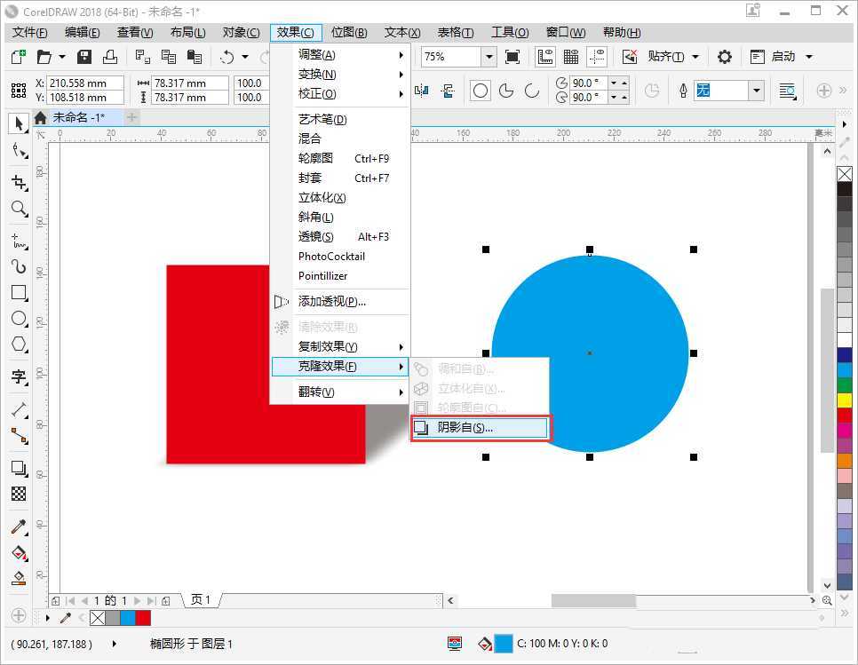This screenshot has width=858, height=665.
Task: Select the Zoom magnifier tool
Action: (x=19, y=209)
